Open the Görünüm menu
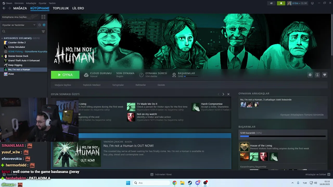The height and width of the screenshot is (187, 333). 19,3
